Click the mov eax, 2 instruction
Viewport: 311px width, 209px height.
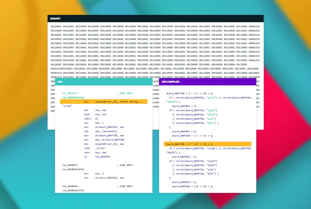pyautogui.click(x=94, y=173)
